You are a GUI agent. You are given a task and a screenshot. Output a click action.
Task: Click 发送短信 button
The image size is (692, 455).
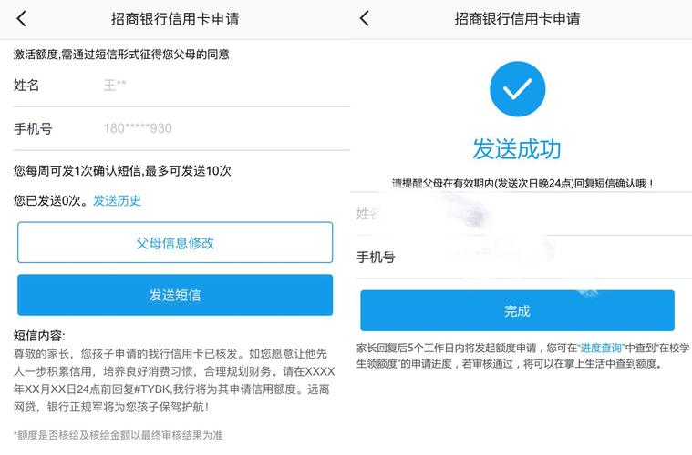175,295
